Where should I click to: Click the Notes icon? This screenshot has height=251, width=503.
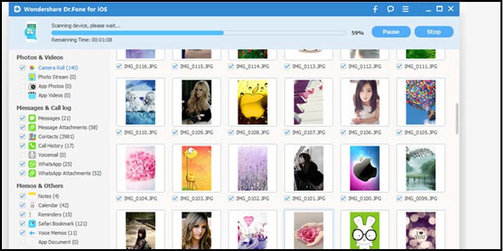[x=32, y=196]
